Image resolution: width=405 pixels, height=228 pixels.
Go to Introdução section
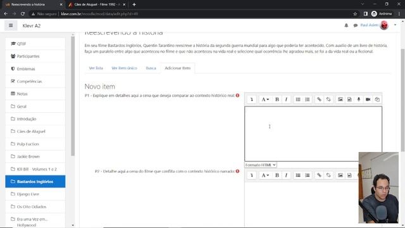[35, 118]
